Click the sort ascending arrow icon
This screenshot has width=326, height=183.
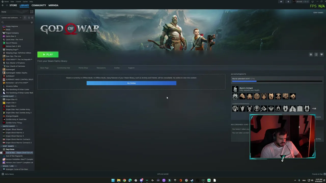(x=25, y=18)
